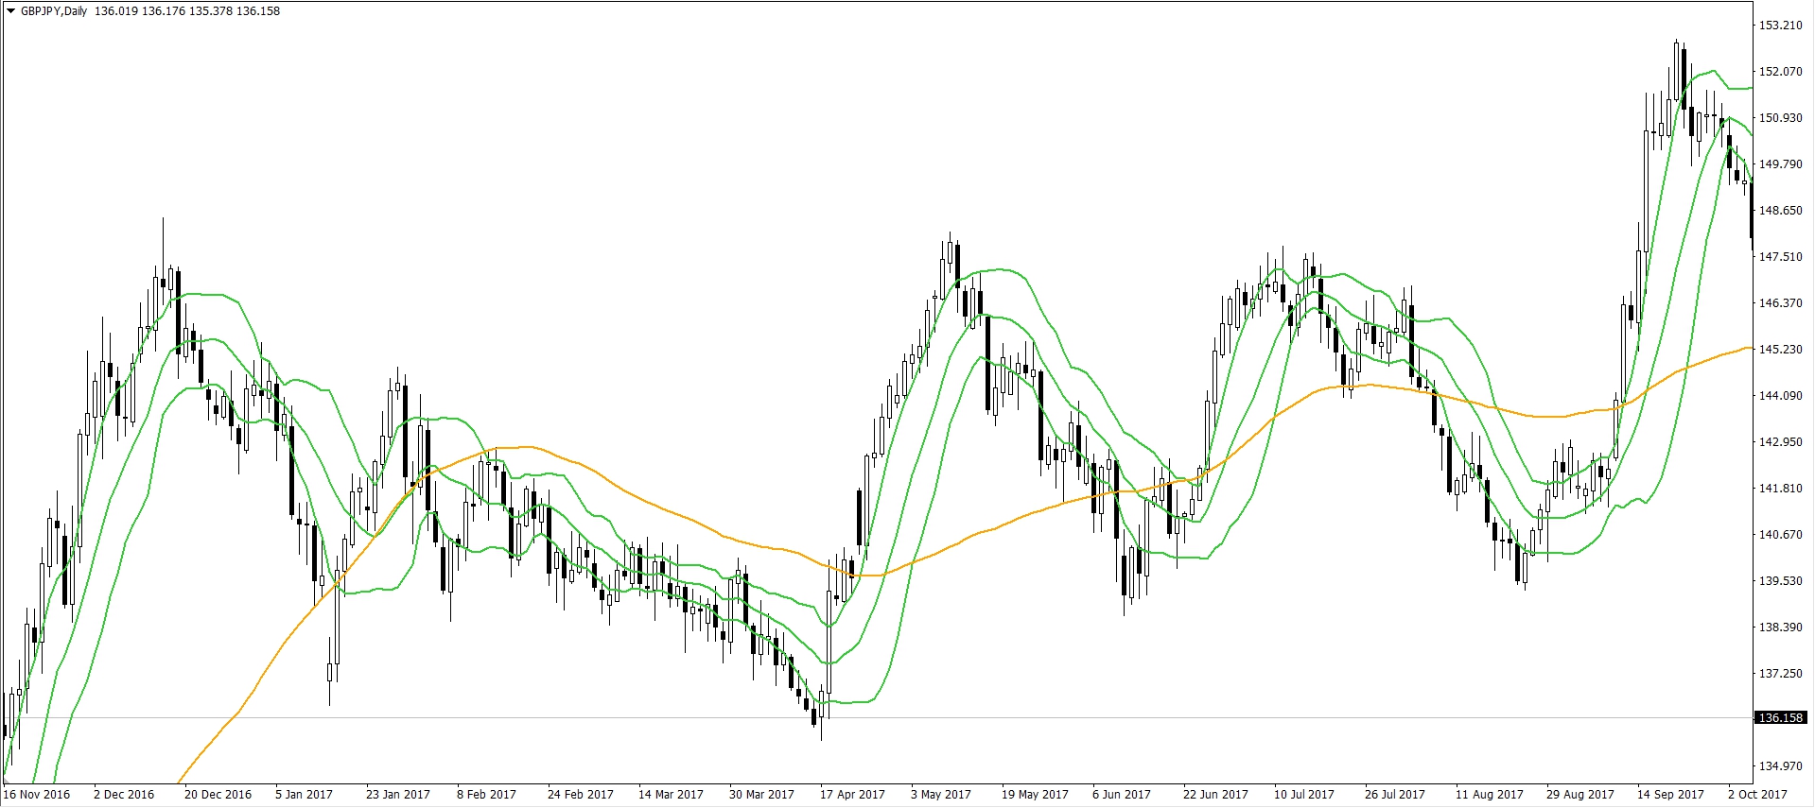The height and width of the screenshot is (808, 1815).
Task: Select the 22 Jun 2017 date marker
Action: click(1215, 795)
